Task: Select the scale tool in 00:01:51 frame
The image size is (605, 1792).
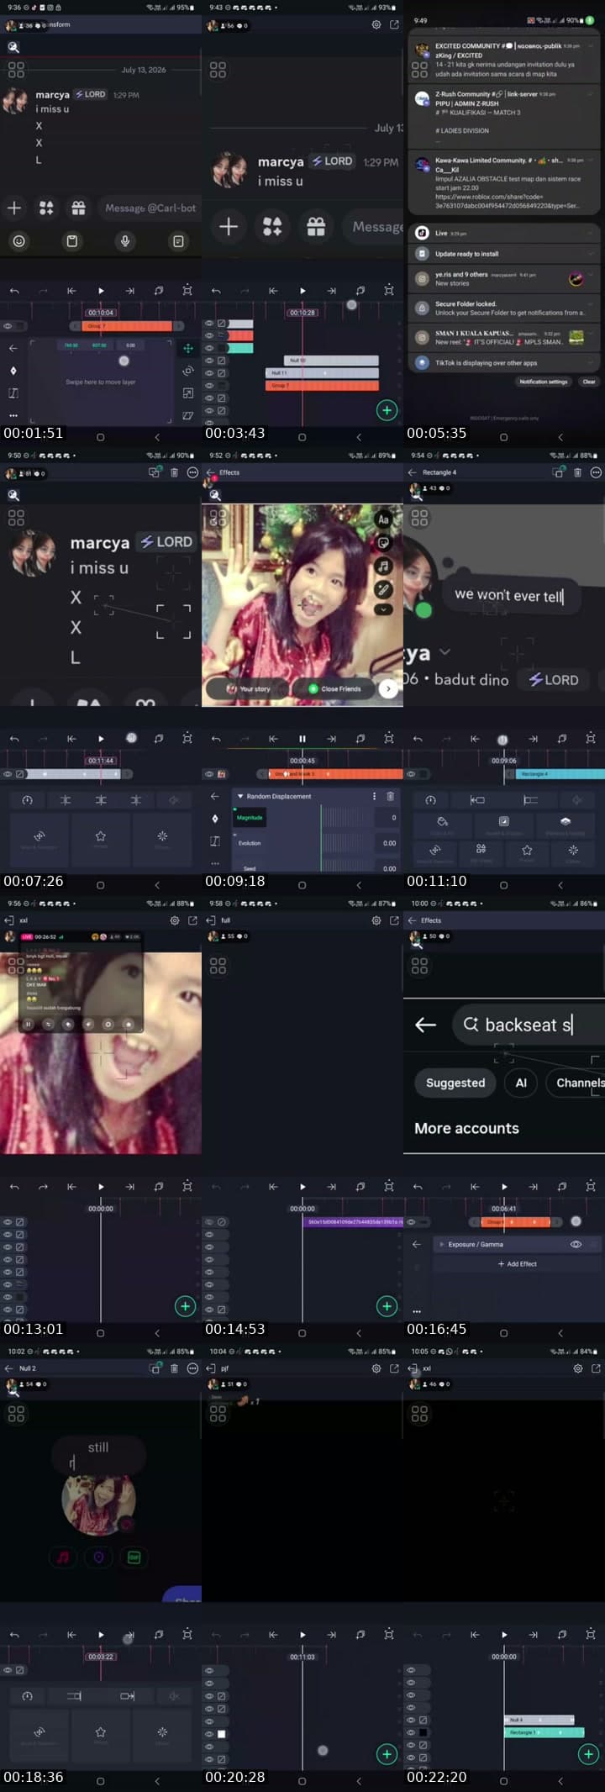Action: pyautogui.click(x=187, y=393)
